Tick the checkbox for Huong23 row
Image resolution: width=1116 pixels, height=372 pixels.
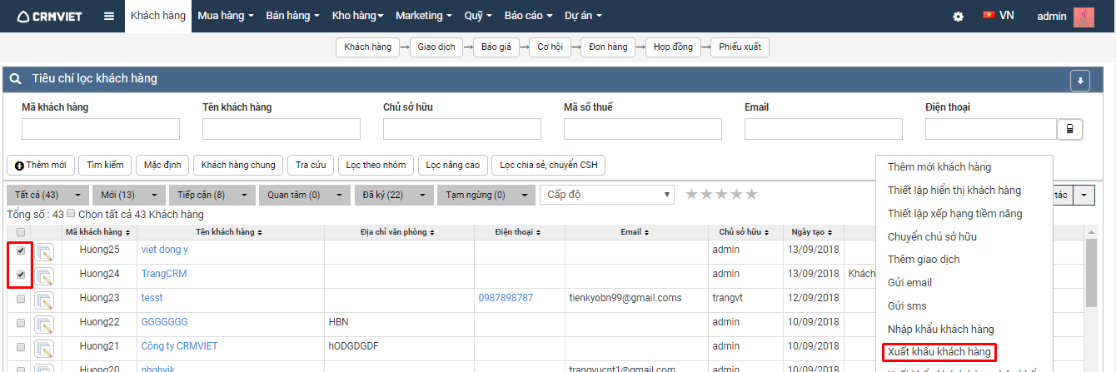coord(21,298)
